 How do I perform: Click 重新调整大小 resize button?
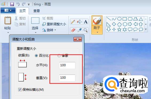[x=54, y=24]
